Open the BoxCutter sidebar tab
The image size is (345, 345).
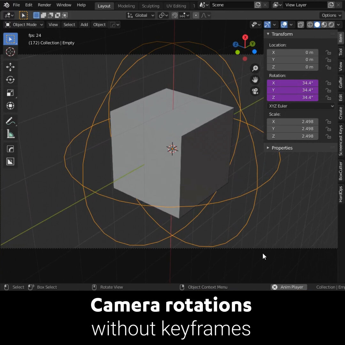341,171
